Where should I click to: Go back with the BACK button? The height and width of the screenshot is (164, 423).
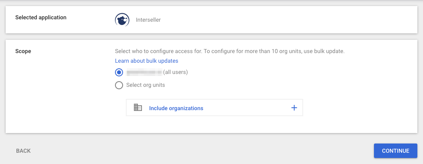pos(23,151)
